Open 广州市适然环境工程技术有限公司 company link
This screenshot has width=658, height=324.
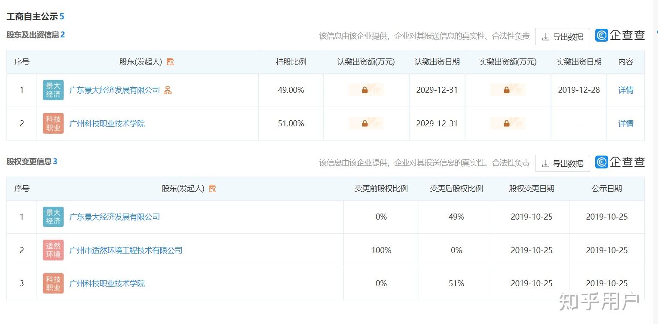click(126, 250)
